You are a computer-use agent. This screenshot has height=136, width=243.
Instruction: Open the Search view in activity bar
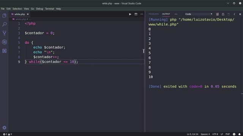click(x=4, y=24)
